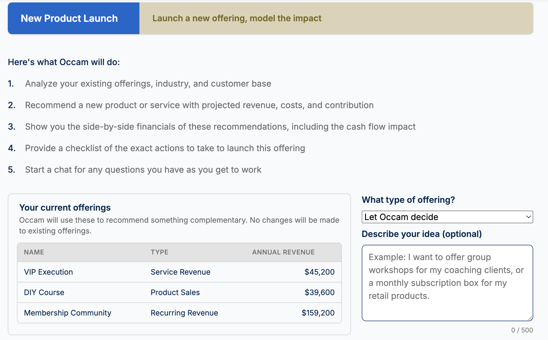Click step 'Analyze your existing offerings, industry' line
The image size is (548, 340).
click(148, 84)
